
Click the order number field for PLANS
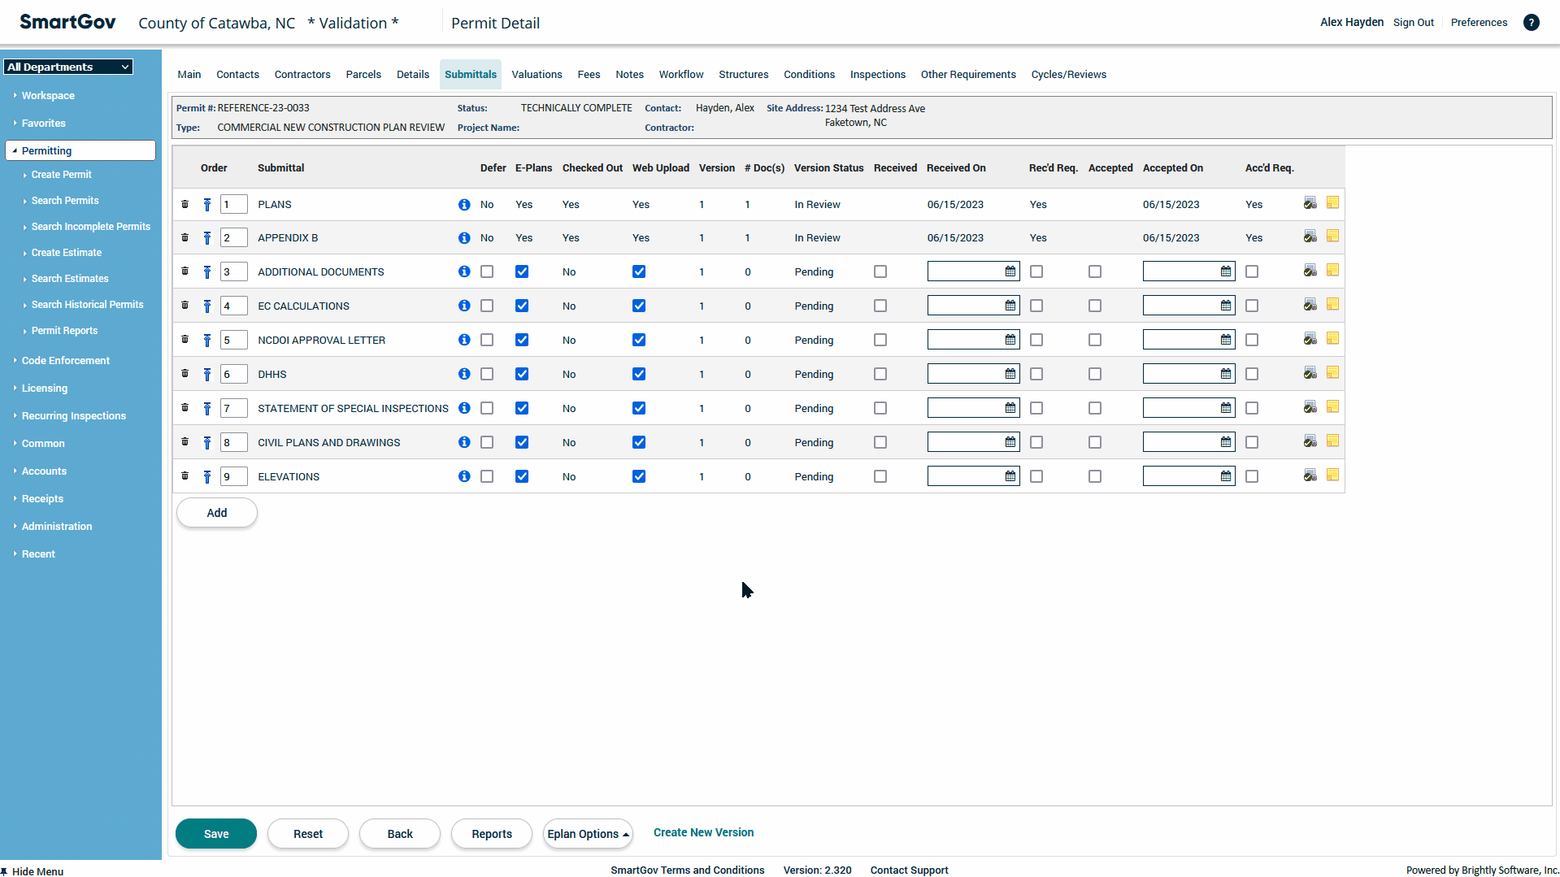233,205
